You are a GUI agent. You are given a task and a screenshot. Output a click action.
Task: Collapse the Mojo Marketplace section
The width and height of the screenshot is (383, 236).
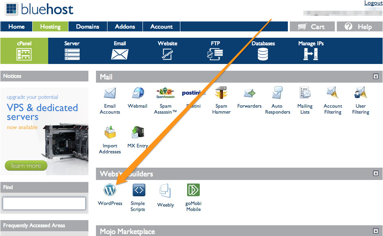376,230
